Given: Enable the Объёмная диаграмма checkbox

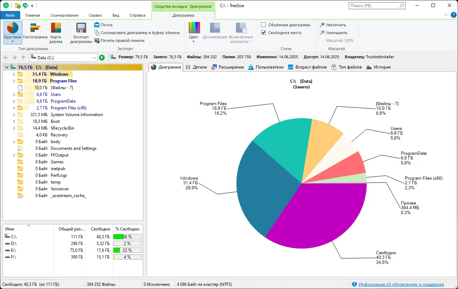Looking at the screenshot, I should pyautogui.click(x=263, y=24).
